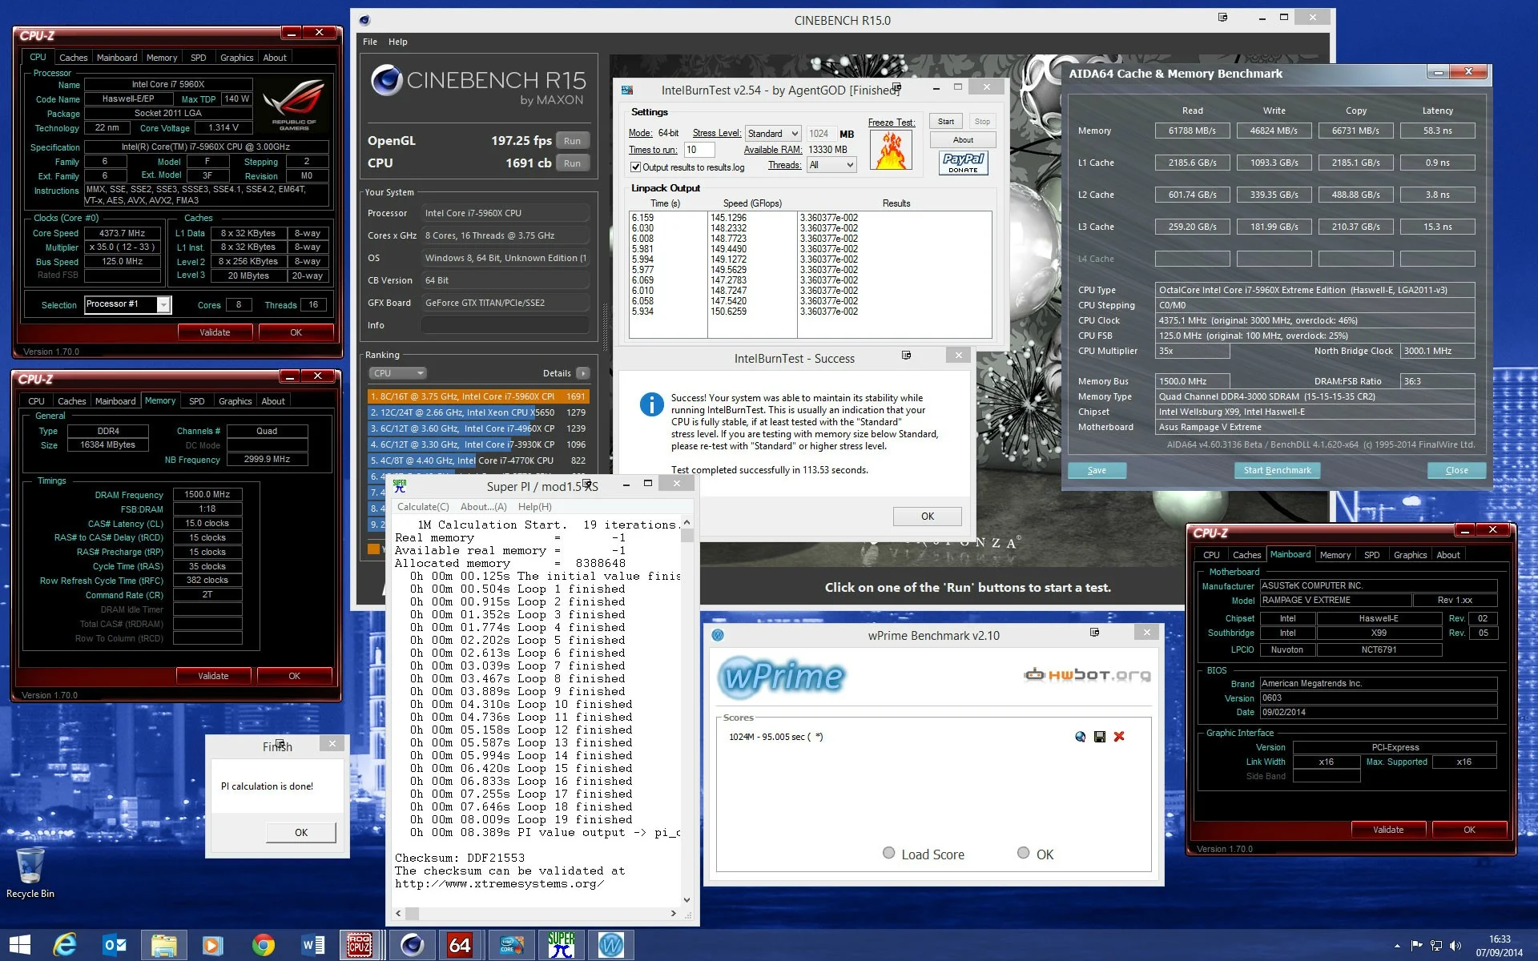Select the Load Score radio button
The height and width of the screenshot is (961, 1538).
(x=888, y=853)
